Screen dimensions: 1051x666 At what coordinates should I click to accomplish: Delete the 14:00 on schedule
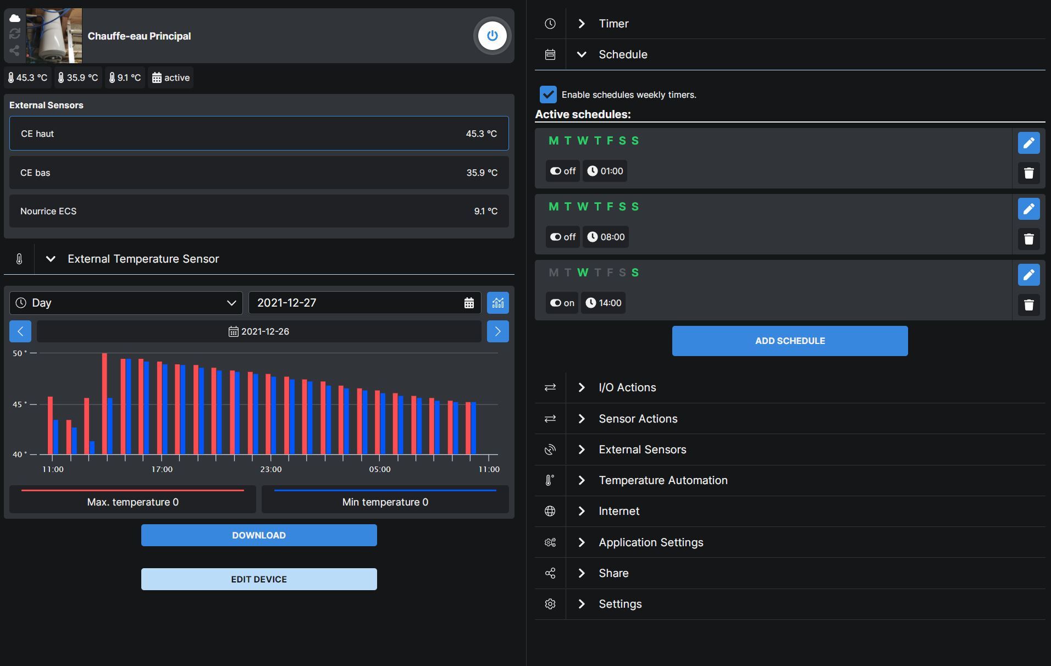(x=1028, y=305)
